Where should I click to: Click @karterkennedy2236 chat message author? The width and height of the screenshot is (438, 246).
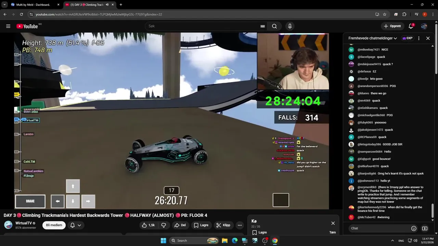click(372, 207)
